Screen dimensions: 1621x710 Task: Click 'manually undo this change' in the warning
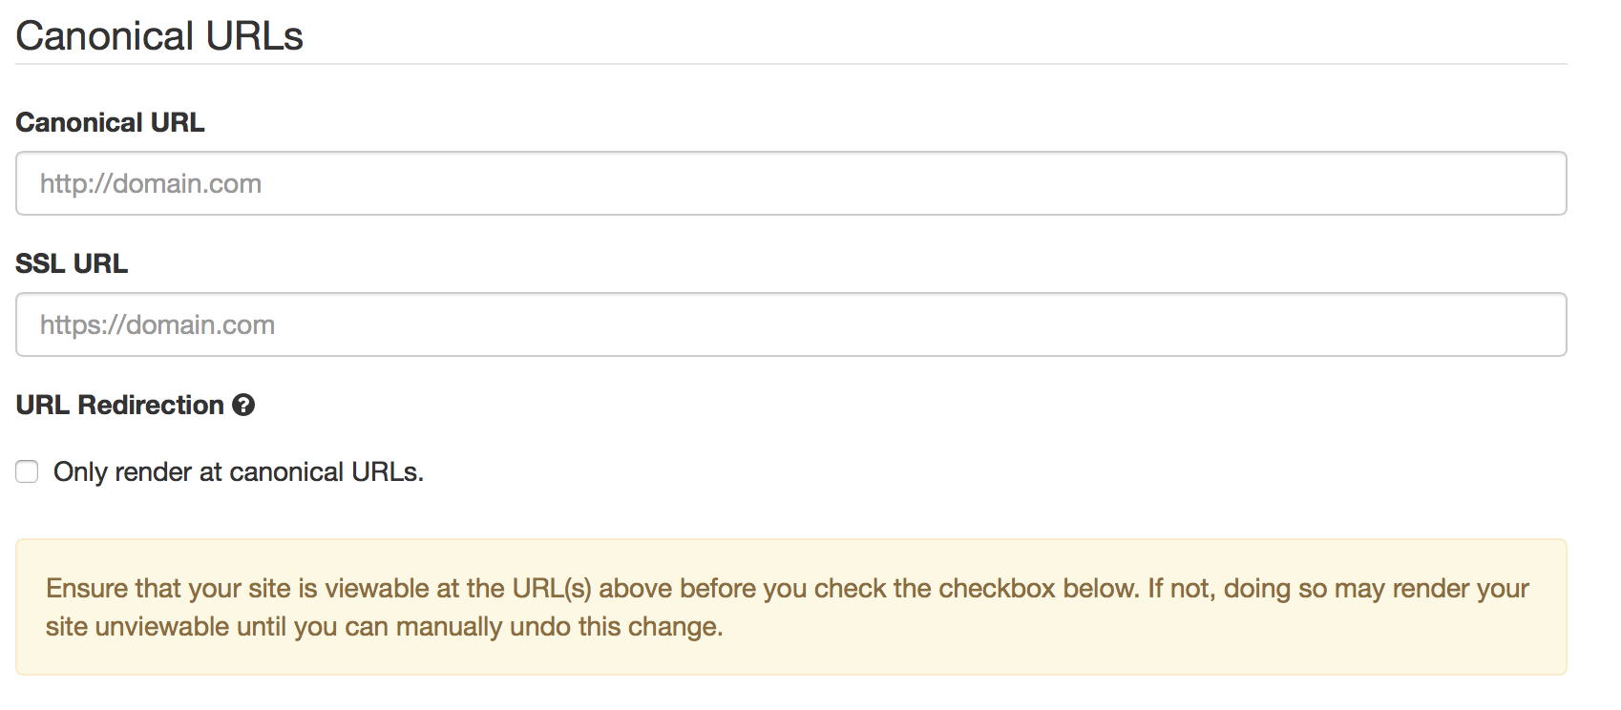[x=559, y=626]
